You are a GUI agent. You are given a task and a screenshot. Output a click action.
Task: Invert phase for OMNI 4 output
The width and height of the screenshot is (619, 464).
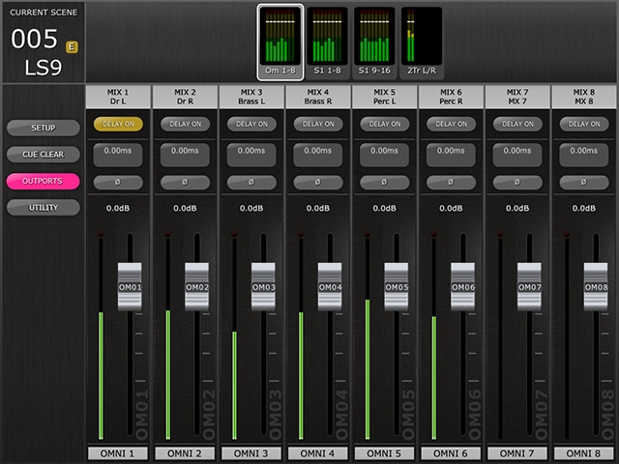pos(317,182)
